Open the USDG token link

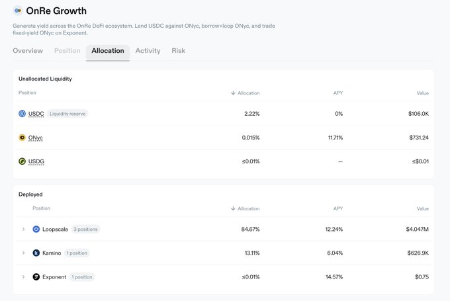[36, 161]
